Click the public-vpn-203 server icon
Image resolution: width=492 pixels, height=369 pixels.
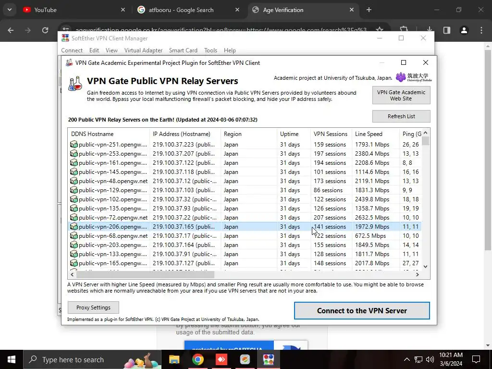click(x=74, y=245)
